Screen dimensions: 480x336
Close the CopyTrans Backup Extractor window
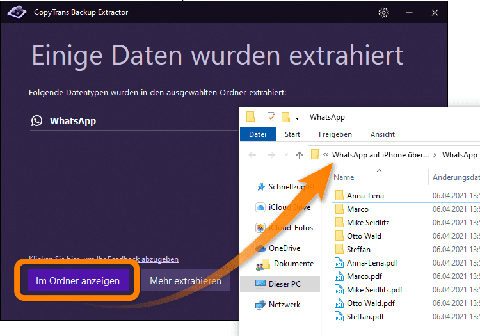click(x=435, y=13)
